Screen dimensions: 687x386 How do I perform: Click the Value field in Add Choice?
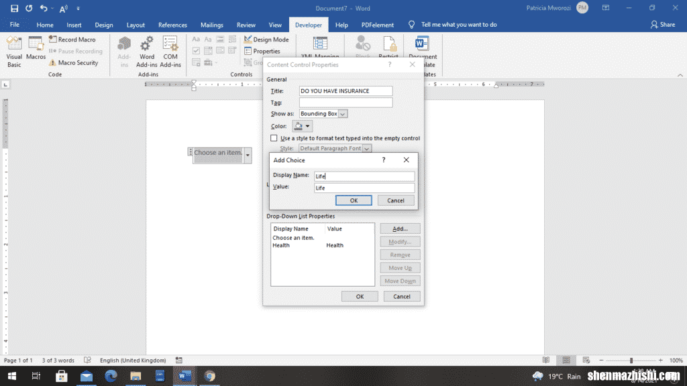(364, 188)
